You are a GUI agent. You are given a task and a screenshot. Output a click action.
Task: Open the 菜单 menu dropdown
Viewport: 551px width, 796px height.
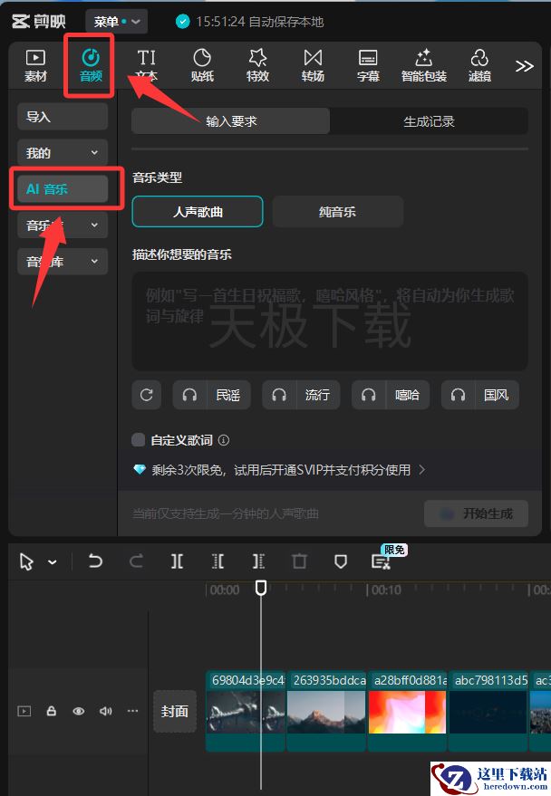(116, 22)
